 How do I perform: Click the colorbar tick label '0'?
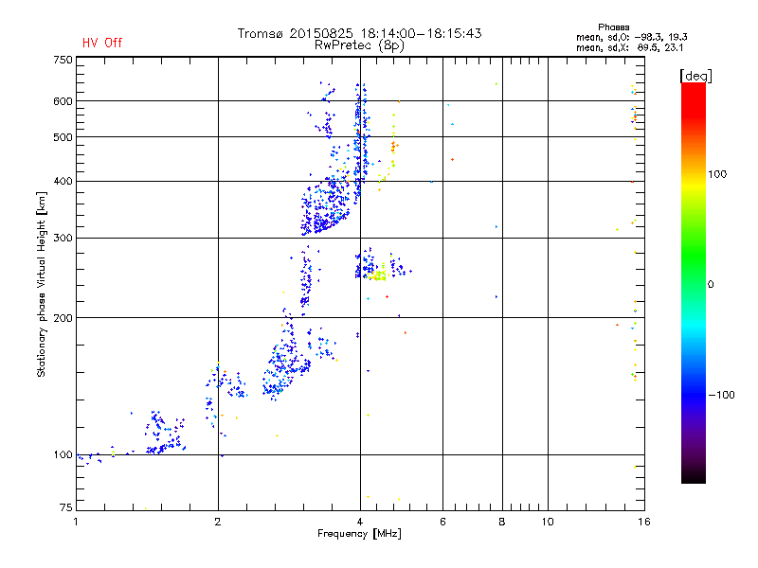point(711,285)
